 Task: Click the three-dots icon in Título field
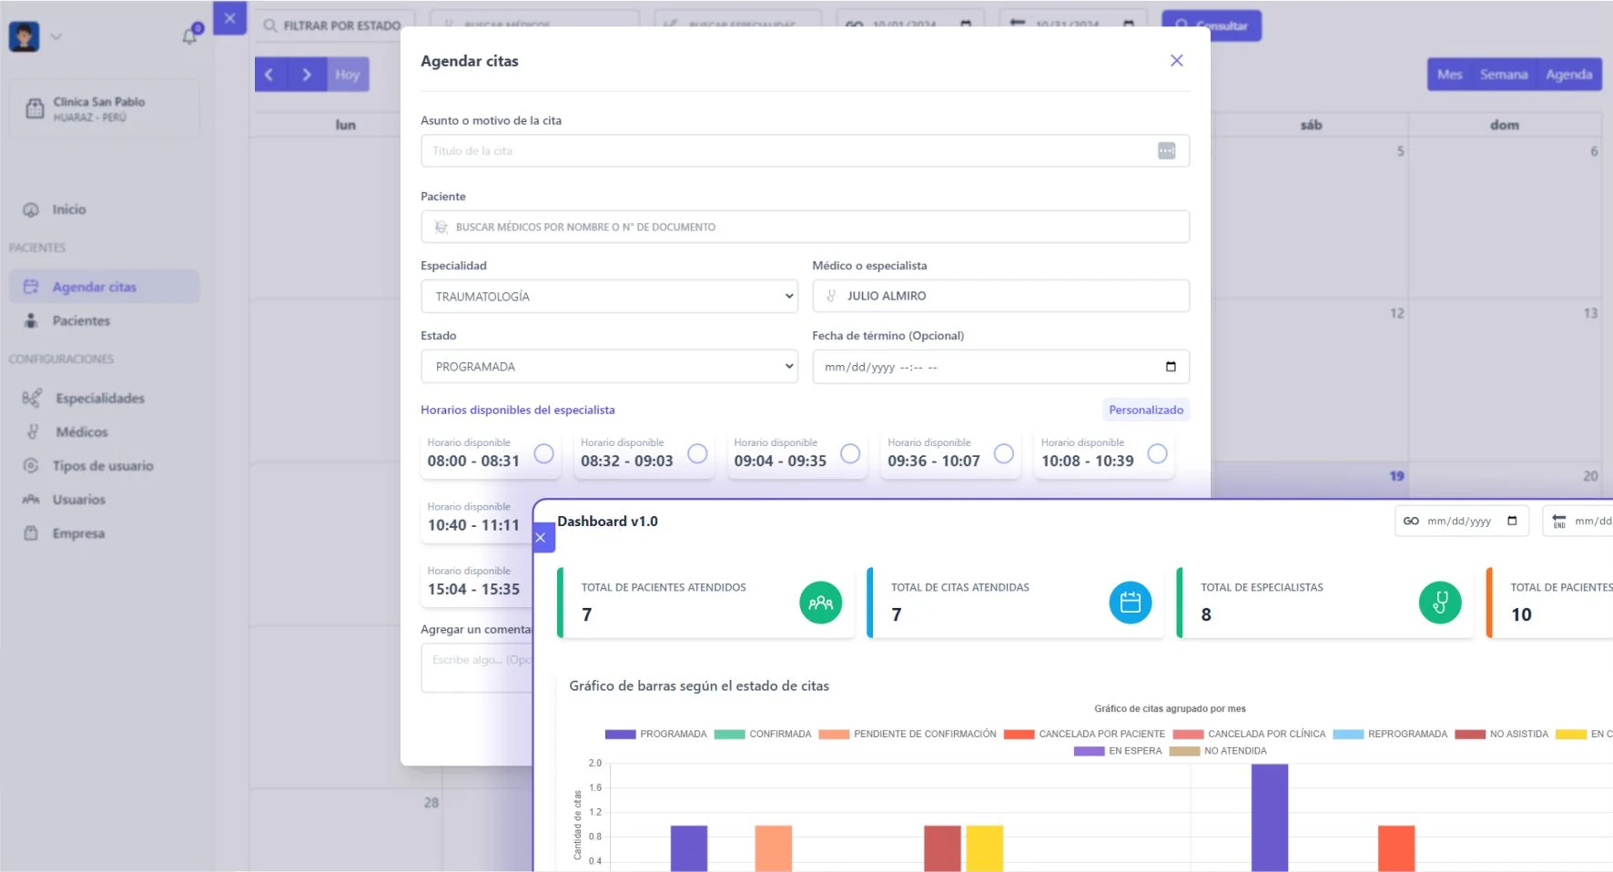1166,151
